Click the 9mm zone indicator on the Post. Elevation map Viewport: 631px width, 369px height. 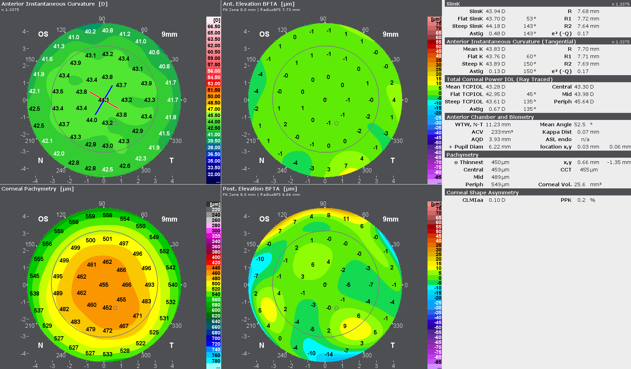point(390,219)
